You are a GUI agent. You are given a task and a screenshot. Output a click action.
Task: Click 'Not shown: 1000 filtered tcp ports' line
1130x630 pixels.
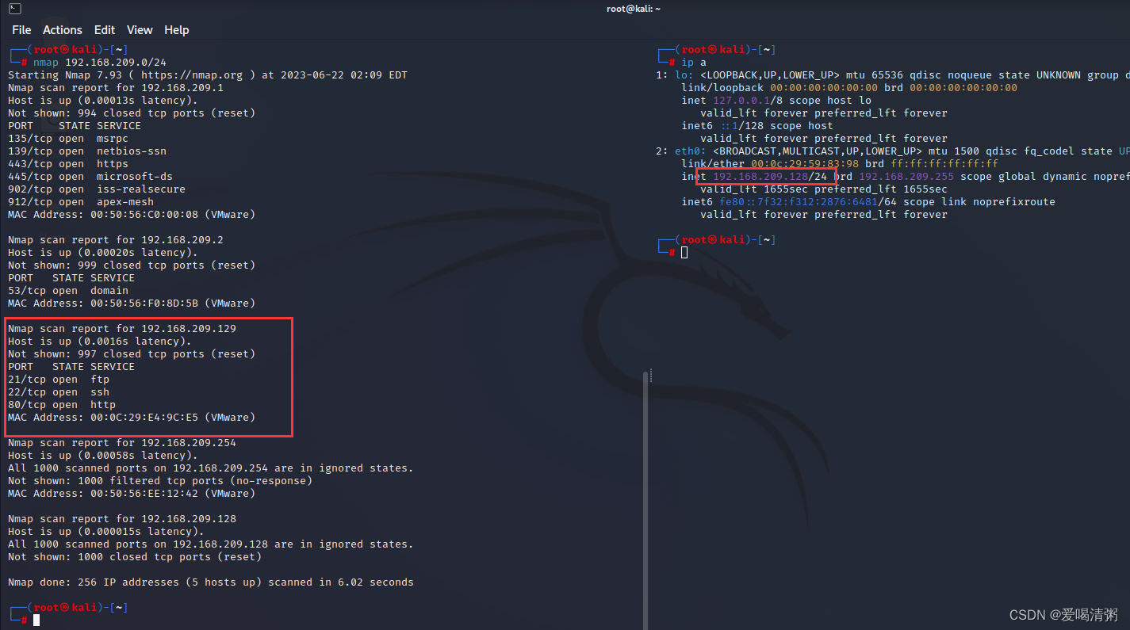click(160, 480)
